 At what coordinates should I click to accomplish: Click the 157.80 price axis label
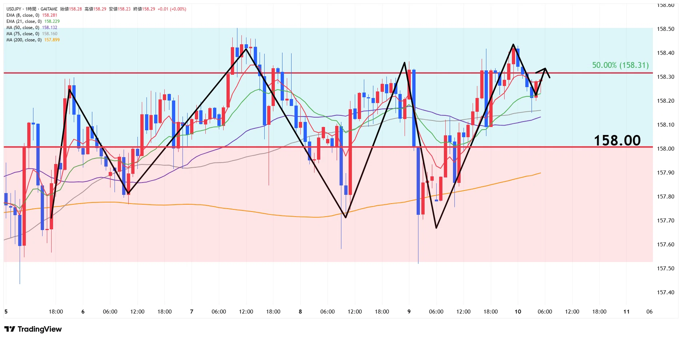(665, 197)
